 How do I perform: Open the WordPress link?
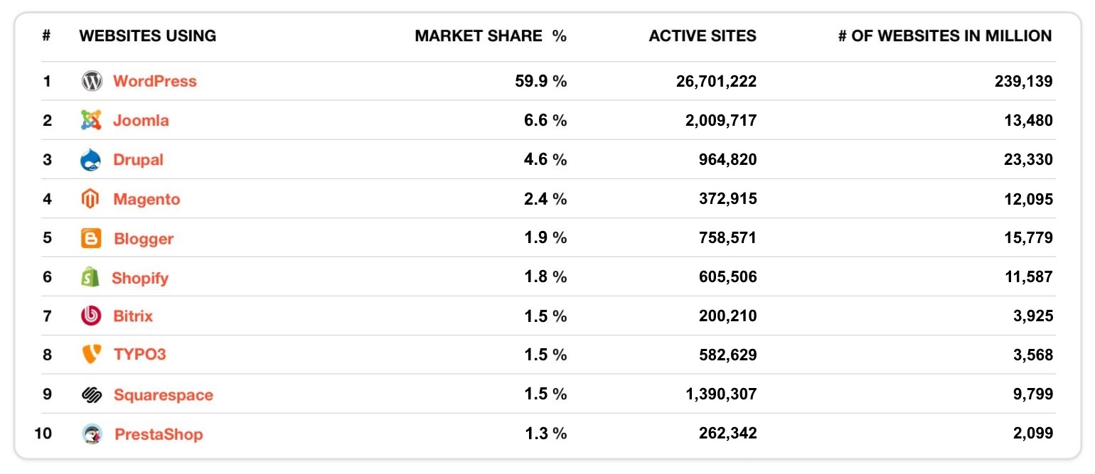click(154, 81)
